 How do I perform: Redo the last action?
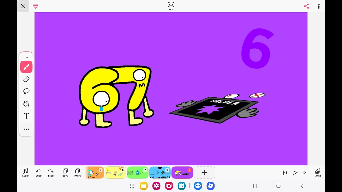[x=51, y=173]
